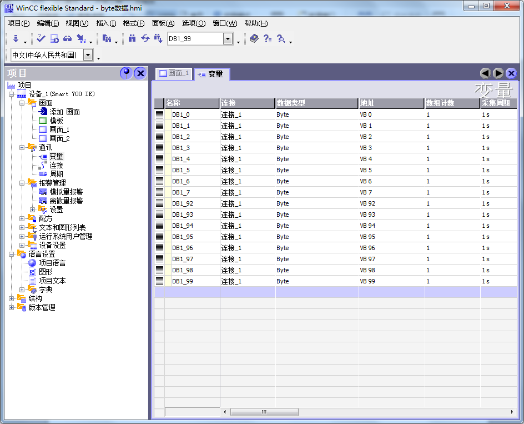Collapse the 画面 folder node

click(x=22, y=103)
